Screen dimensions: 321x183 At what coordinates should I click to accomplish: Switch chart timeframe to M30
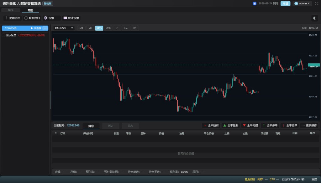(x=108, y=28)
